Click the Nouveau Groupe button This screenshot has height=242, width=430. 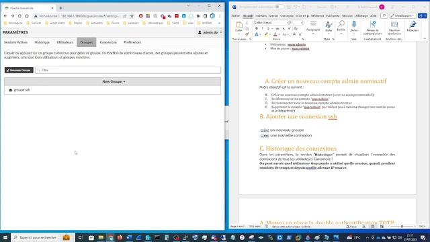19,70
